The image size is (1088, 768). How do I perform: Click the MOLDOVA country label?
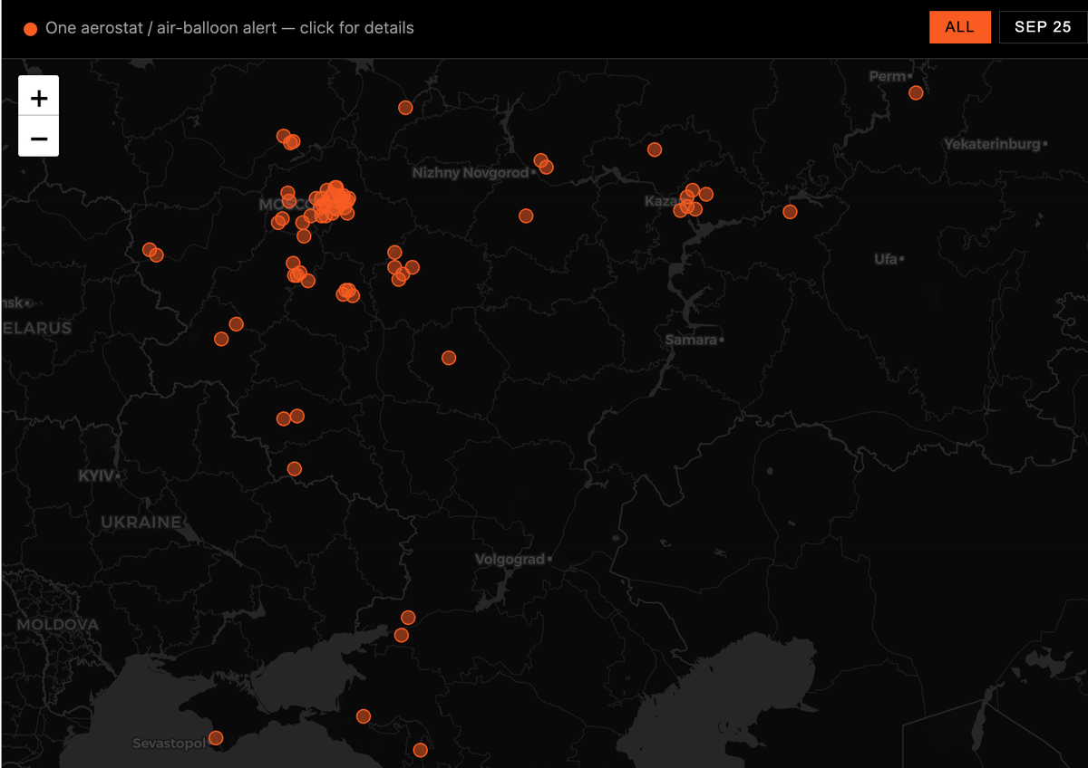(57, 625)
